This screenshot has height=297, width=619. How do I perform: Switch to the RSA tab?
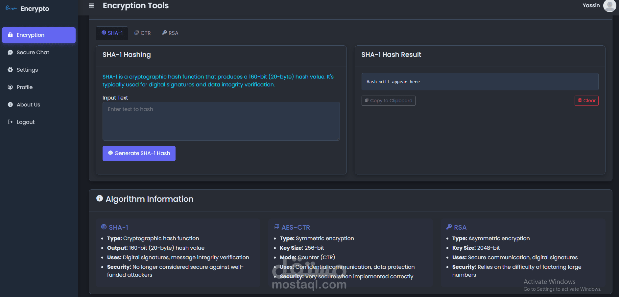pyautogui.click(x=170, y=33)
